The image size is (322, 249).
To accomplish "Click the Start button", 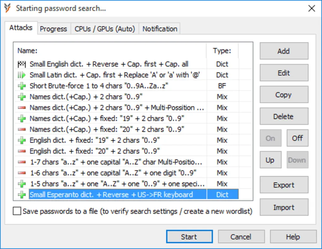I will click(x=189, y=237).
